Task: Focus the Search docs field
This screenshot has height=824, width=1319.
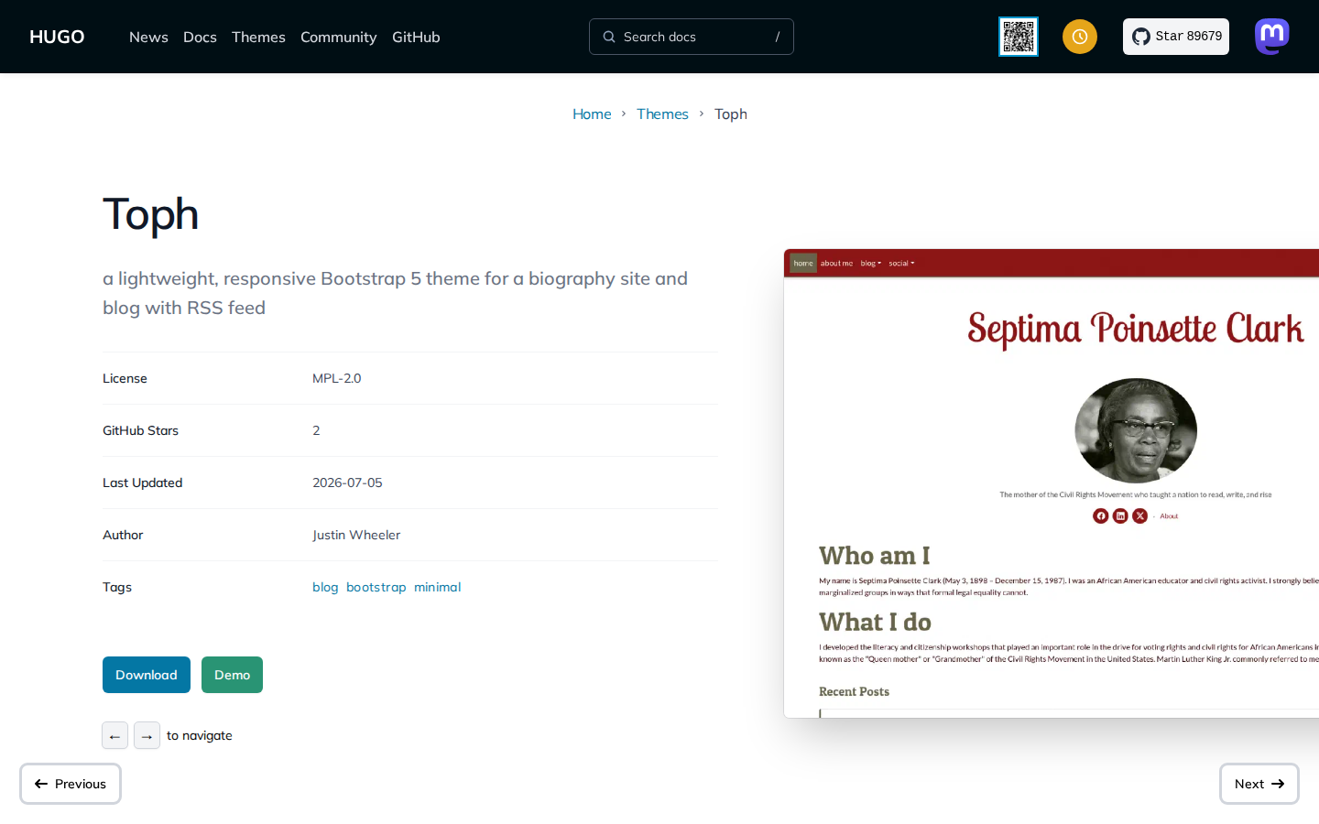Action: point(692,37)
